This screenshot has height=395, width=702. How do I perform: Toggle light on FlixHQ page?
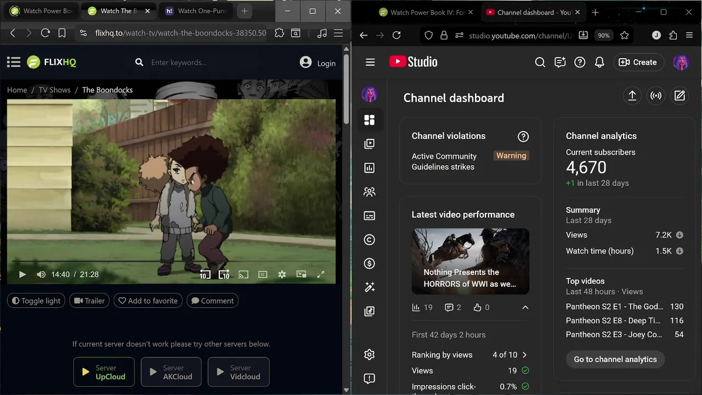(36, 301)
